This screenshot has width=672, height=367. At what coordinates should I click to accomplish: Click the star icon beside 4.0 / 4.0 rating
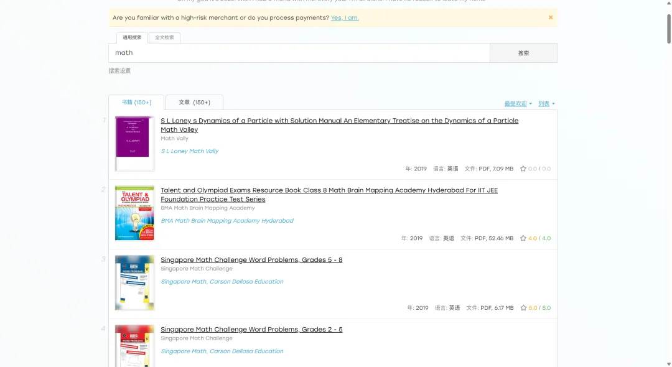(x=523, y=238)
